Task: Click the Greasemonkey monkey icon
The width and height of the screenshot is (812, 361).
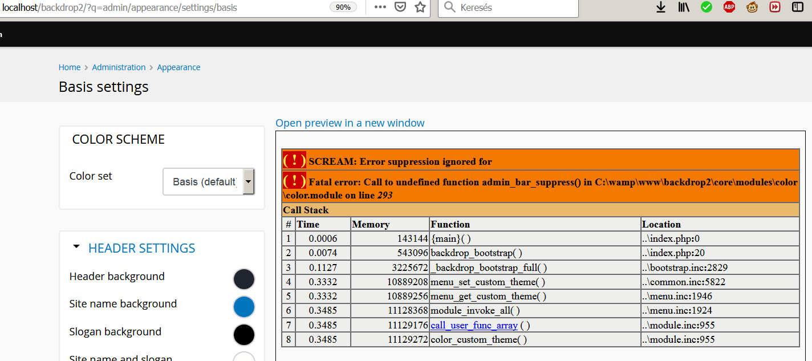Action: [x=752, y=7]
